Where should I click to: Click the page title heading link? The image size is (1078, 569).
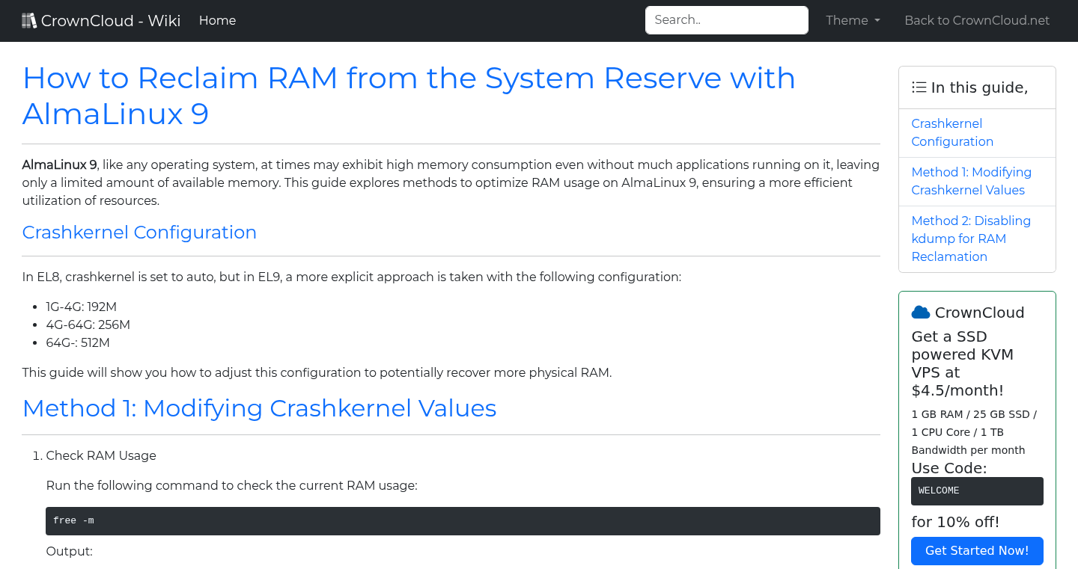click(409, 96)
